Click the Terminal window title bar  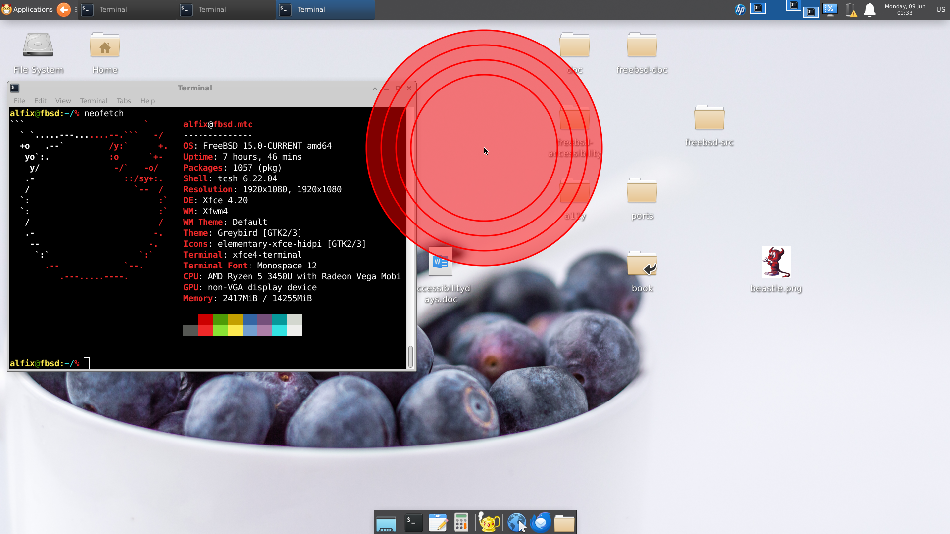(x=195, y=88)
